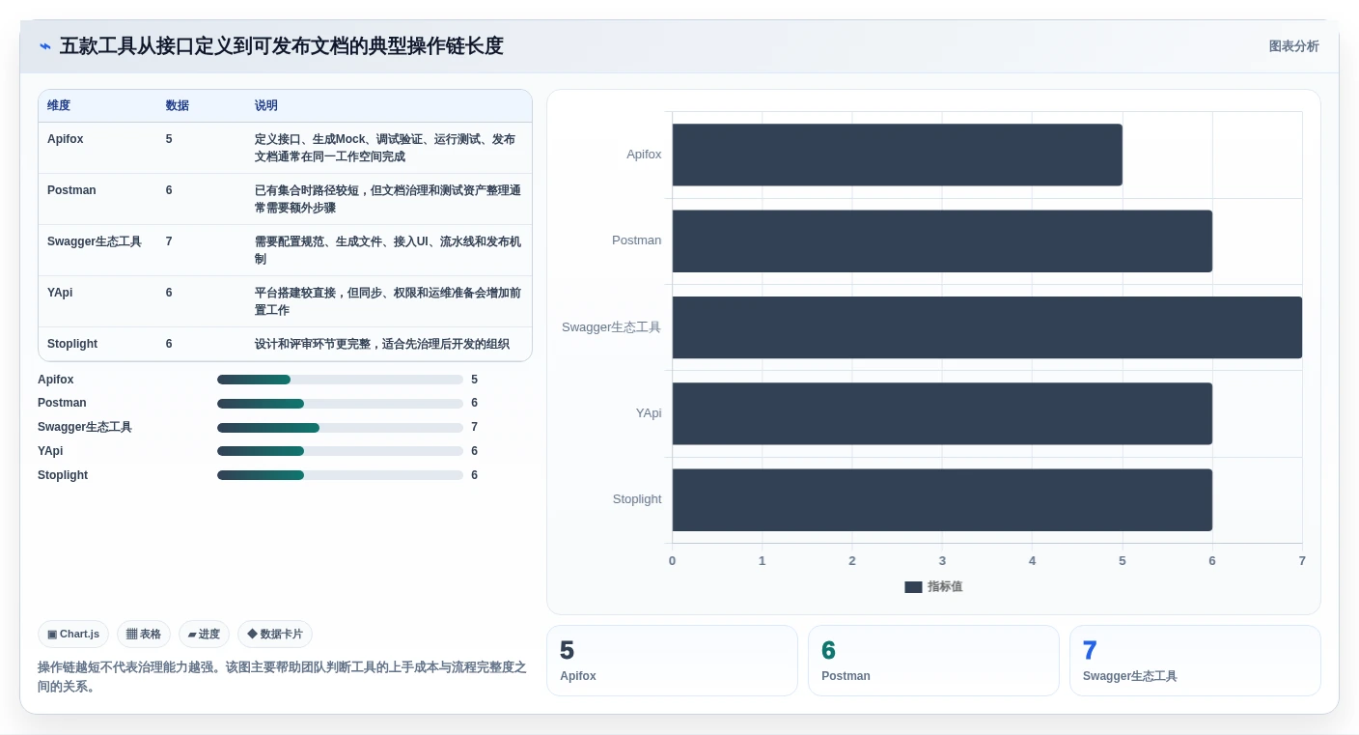Open the Apifox data card showing 5

672,661
